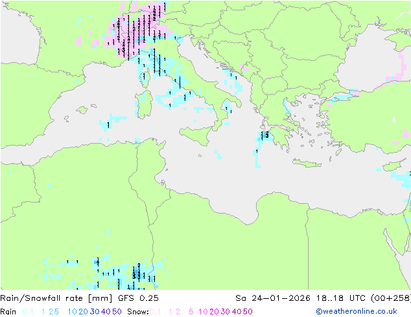The width and height of the screenshot is (411, 317).
Task: Click the "Rain/Snowfall rate [mm]" title text
Action: [56, 298]
